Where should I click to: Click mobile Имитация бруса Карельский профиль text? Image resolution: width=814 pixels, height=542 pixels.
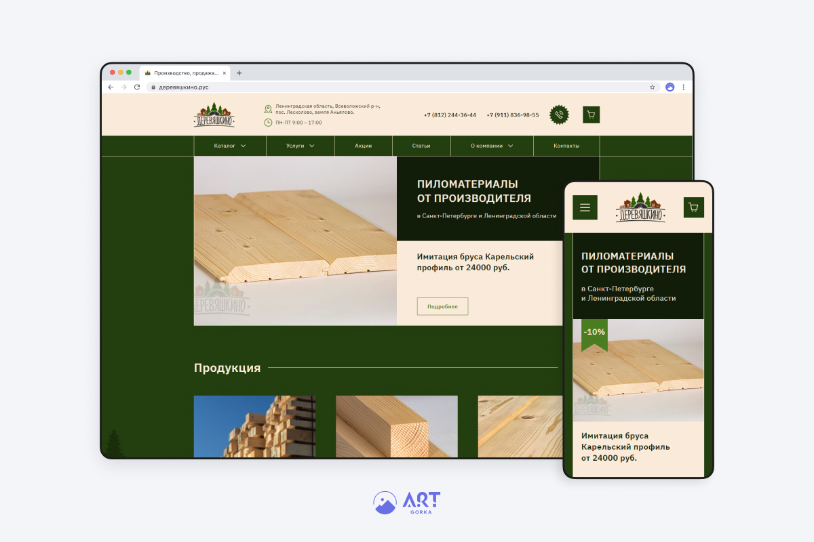(x=625, y=447)
